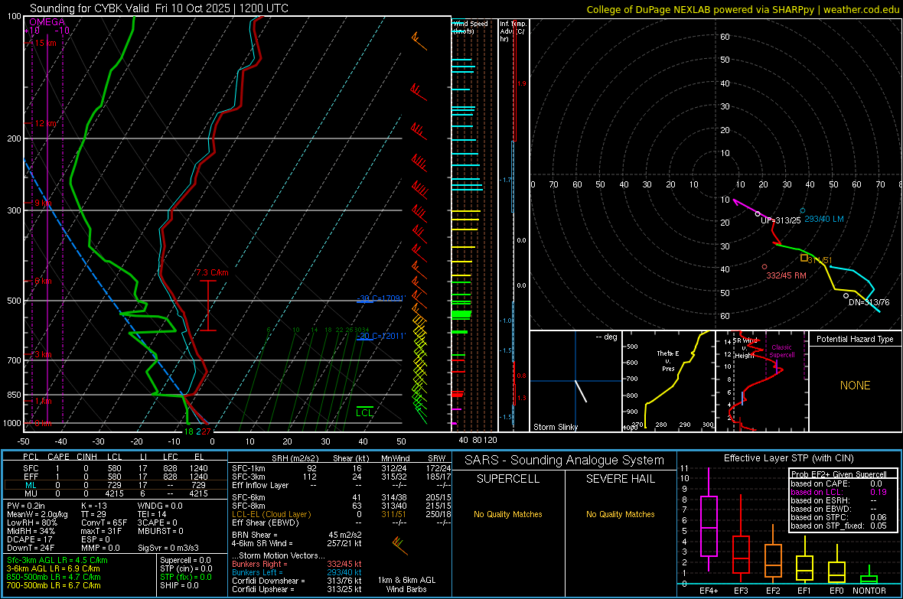
Task: Click the 'ConvT = 65F' value
Action: click(103, 522)
